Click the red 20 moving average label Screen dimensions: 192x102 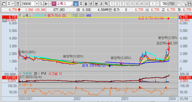[64, 15]
